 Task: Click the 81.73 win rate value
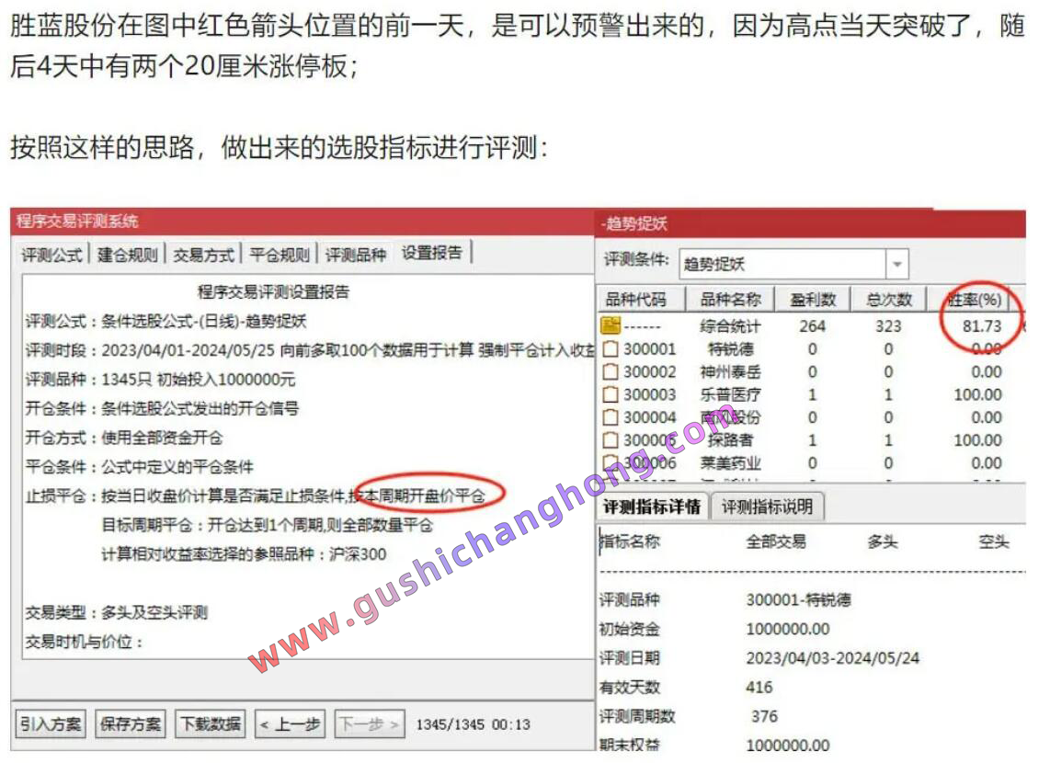click(982, 326)
